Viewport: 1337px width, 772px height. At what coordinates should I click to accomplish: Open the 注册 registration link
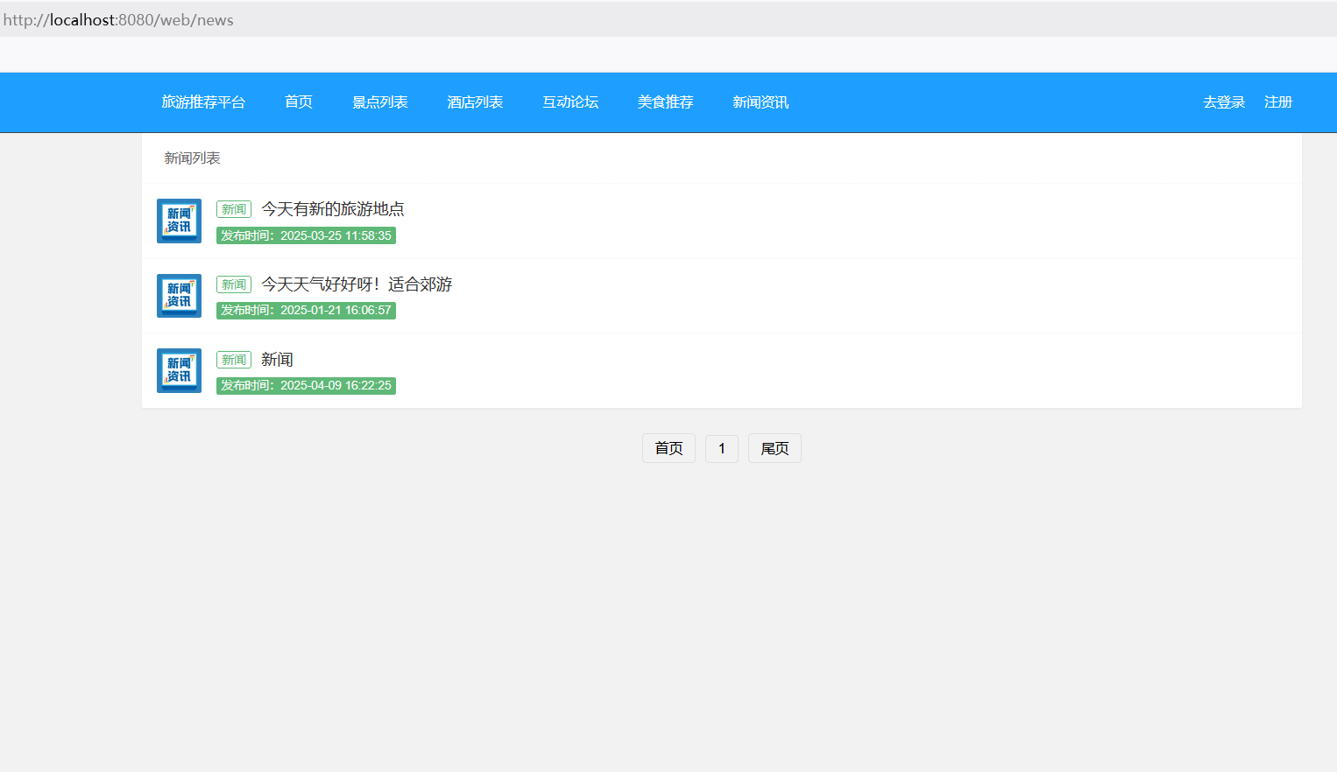1278,102
